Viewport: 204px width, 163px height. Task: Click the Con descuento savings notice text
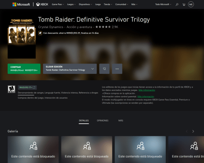(x=71, y=33)
